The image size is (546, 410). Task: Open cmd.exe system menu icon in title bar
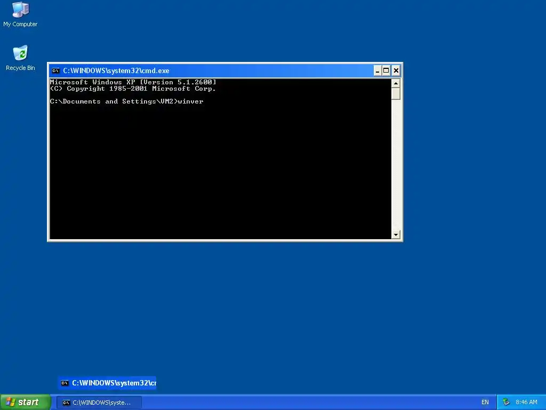(x=55, y=71)
